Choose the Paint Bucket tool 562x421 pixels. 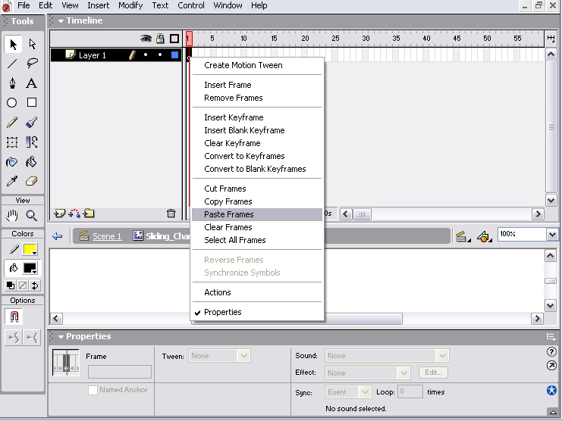point(32,162)
